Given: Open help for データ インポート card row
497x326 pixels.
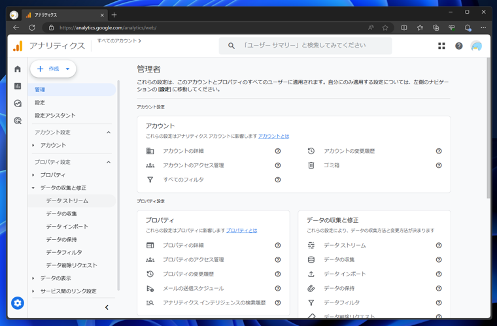Looking at the screenshot, I should (439, 274).
